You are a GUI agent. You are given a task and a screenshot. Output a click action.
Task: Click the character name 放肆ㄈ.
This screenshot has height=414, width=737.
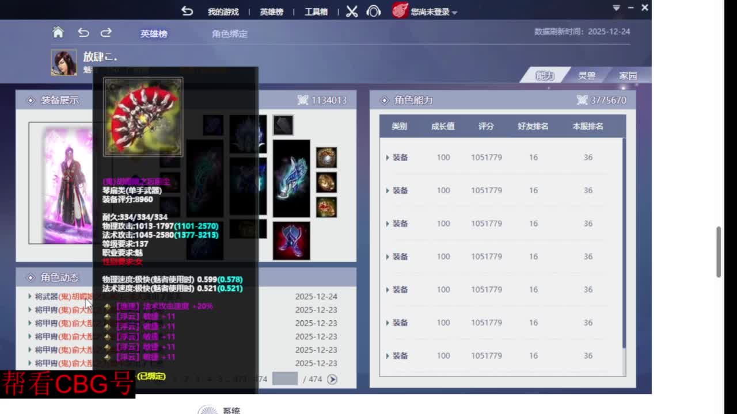click(100, 57)
